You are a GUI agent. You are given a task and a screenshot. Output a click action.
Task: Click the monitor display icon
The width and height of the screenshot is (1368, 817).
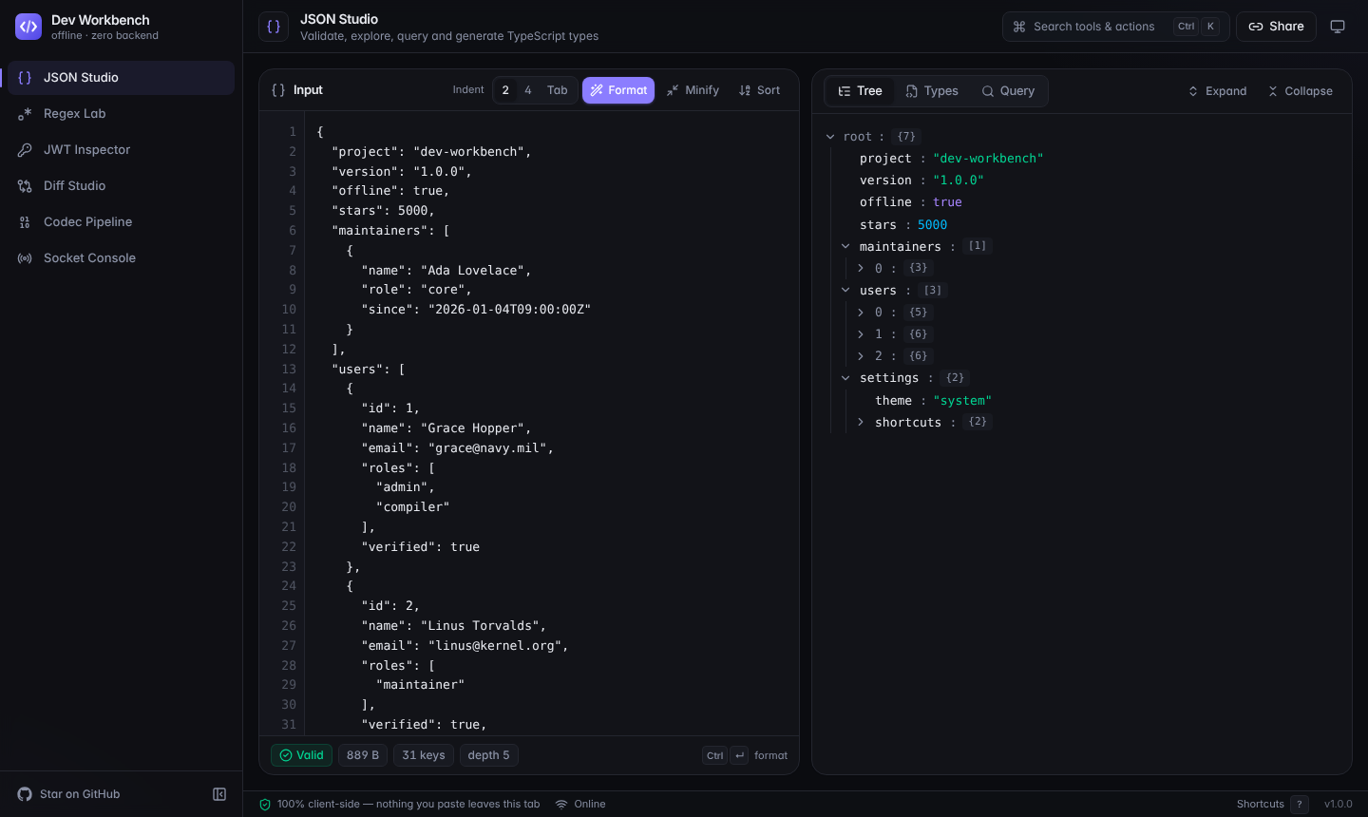(x=1338, y=27)
